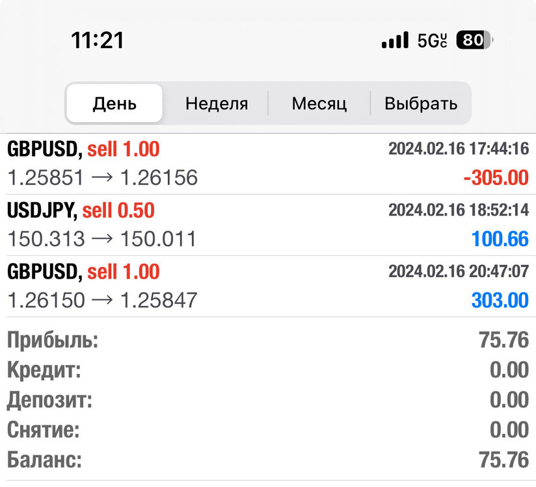Open the Выбрать custom period tab
The width and height of the screenshot is (536, 487).
(421, 103)
